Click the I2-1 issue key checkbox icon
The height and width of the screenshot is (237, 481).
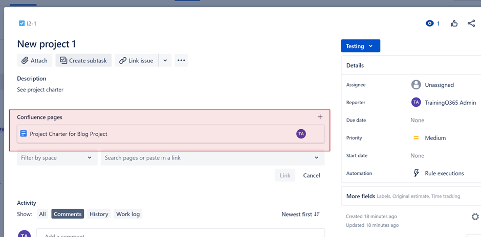coord(21,23)
